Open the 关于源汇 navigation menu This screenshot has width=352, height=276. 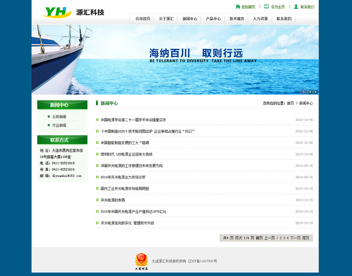166,19
